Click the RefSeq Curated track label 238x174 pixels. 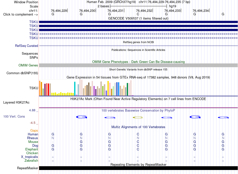point(27,46)
